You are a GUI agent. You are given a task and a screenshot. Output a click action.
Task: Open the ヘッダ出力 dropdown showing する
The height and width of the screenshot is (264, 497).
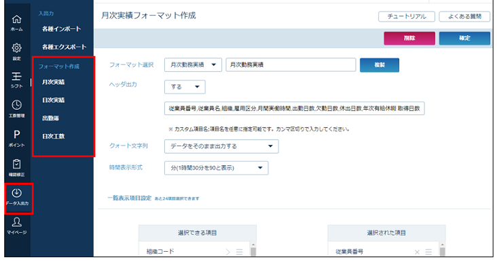[185, 87]
